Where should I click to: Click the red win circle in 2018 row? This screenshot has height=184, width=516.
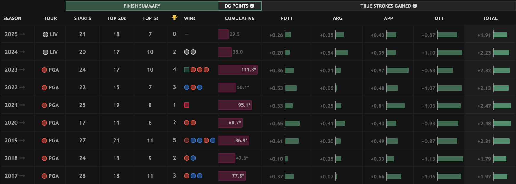[x=187, y=158]
